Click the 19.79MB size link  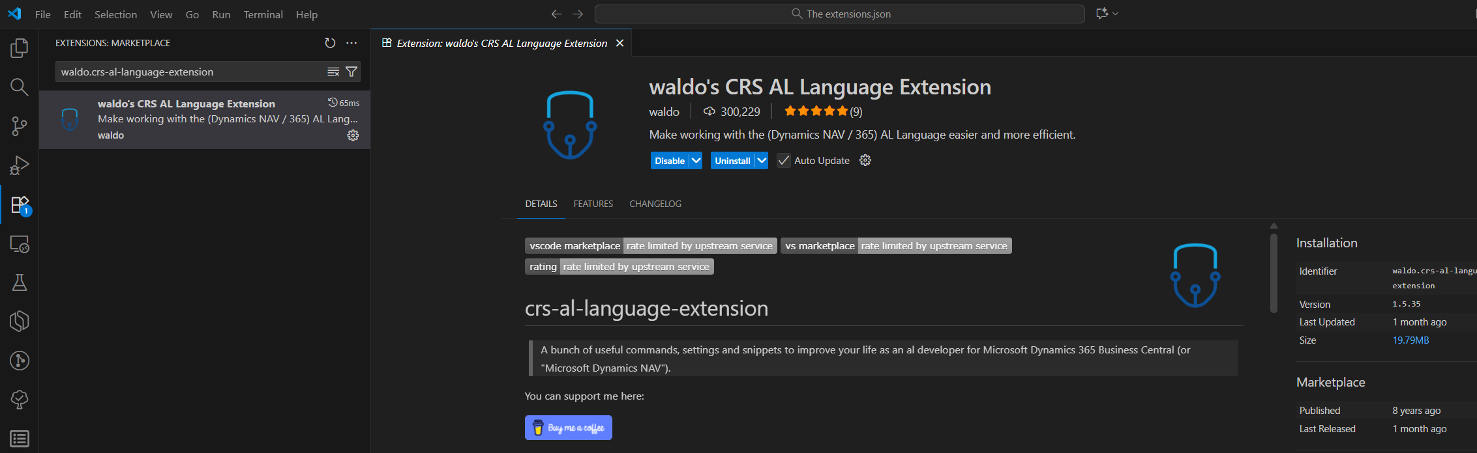1410,340
